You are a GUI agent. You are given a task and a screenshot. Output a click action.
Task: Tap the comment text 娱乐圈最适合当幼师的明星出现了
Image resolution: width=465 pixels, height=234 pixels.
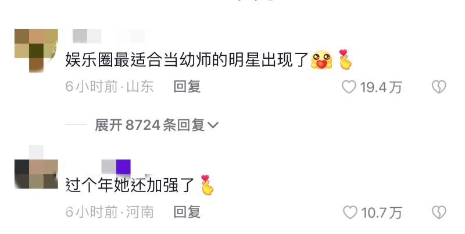coord(187,60)
